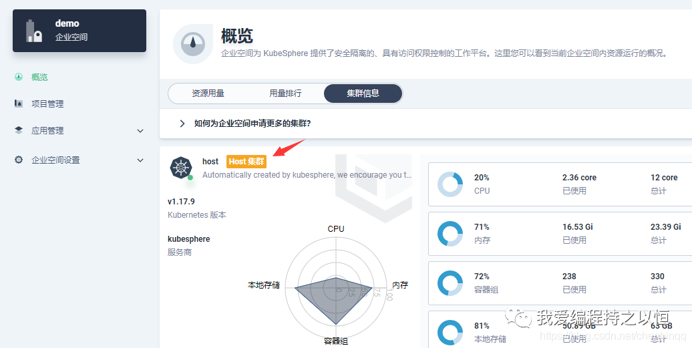This screenshot has width=692, height=348.
Task: Click the 容器组 label on radar chart
Action: coord(336,341)
